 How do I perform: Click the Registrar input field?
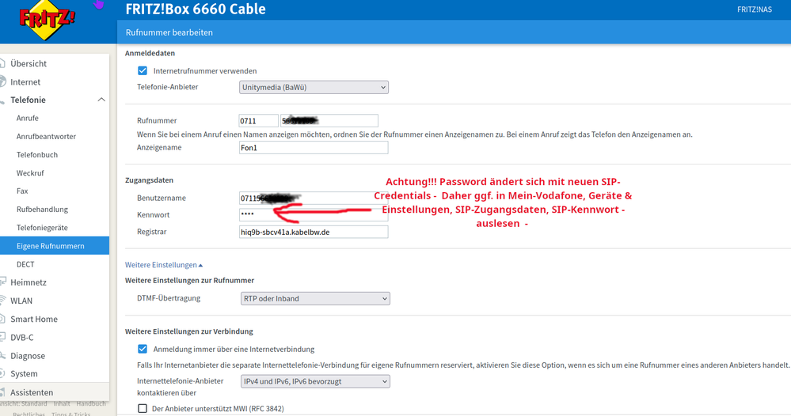coord(314,232)
